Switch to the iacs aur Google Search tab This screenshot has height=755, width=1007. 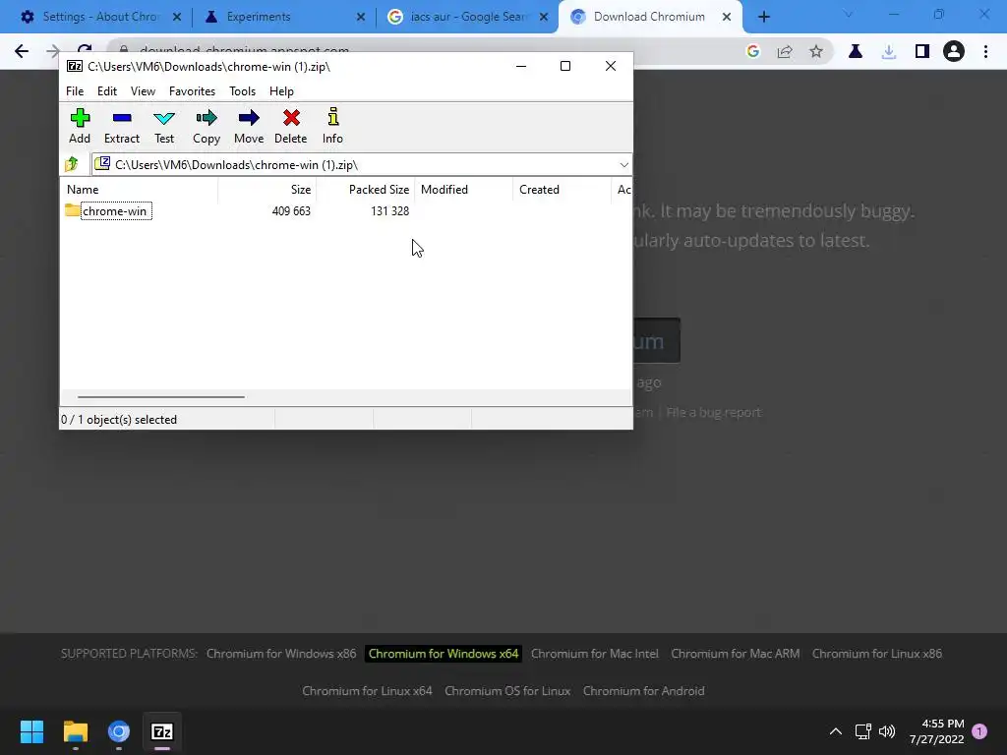pyautogui.click(x=466, y=17)
